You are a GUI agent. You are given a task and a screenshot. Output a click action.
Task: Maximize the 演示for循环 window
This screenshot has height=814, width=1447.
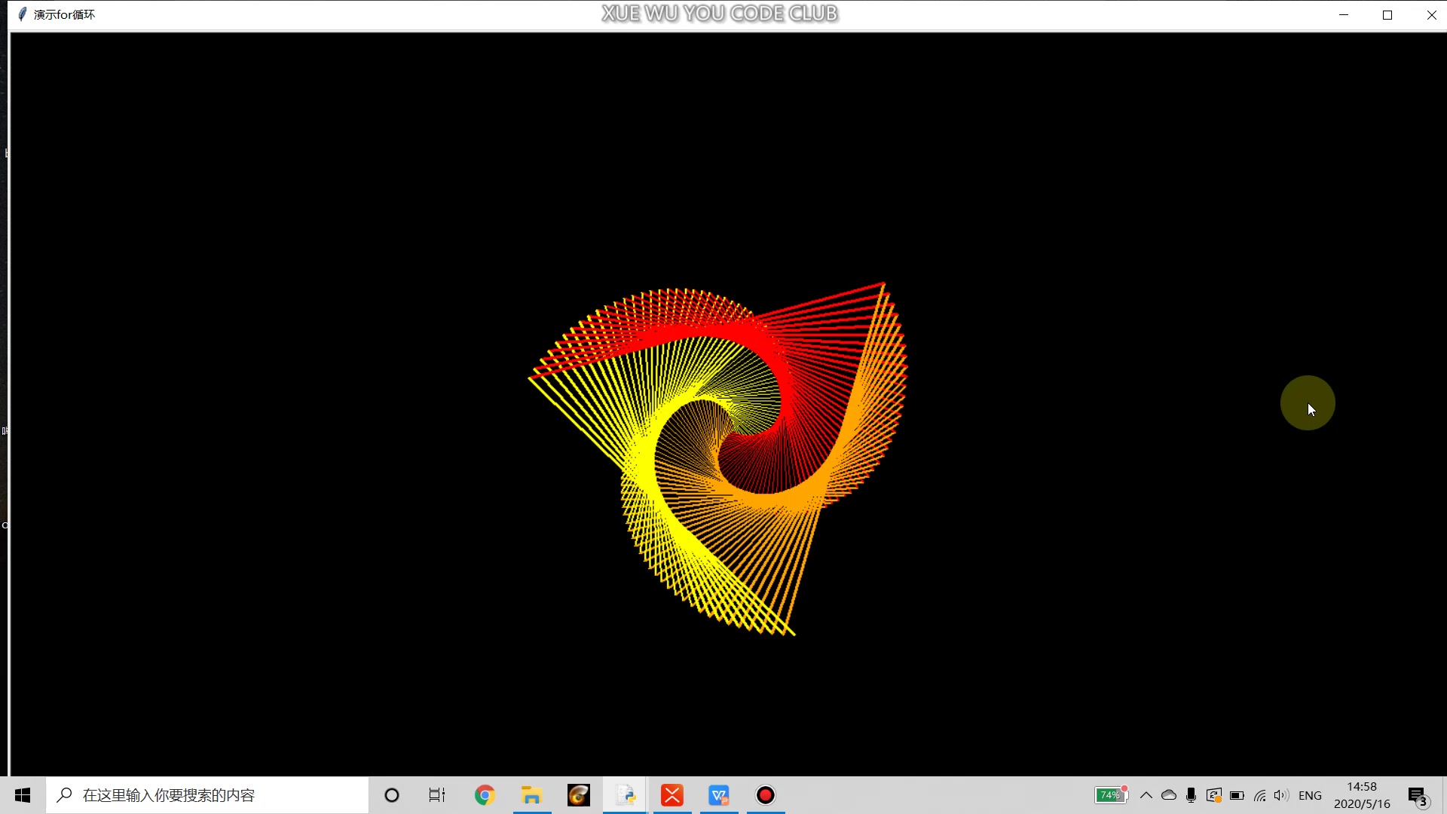(x=1387, y=15)
